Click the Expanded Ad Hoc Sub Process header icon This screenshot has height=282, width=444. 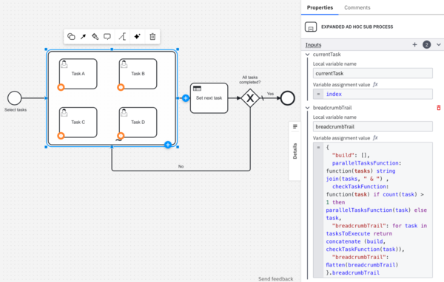pyautogui.click(x=311, y=27)
